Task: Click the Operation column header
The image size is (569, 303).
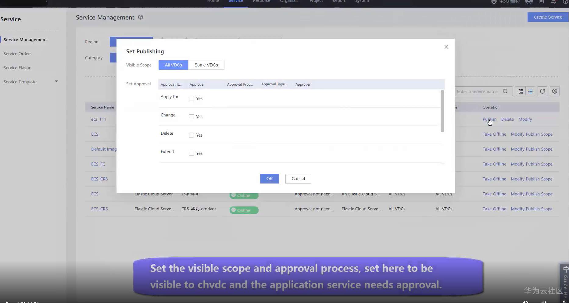Action: [x=491, y=107]
